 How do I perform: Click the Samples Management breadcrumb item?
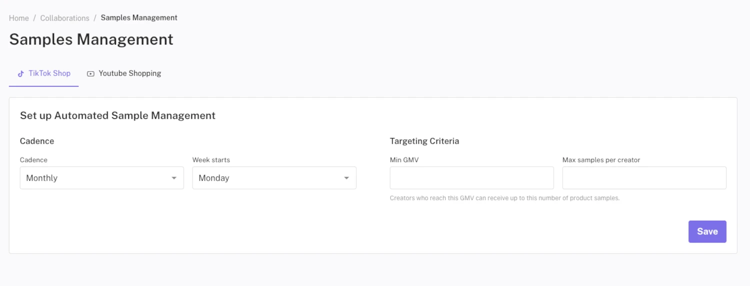click(139, 18)
